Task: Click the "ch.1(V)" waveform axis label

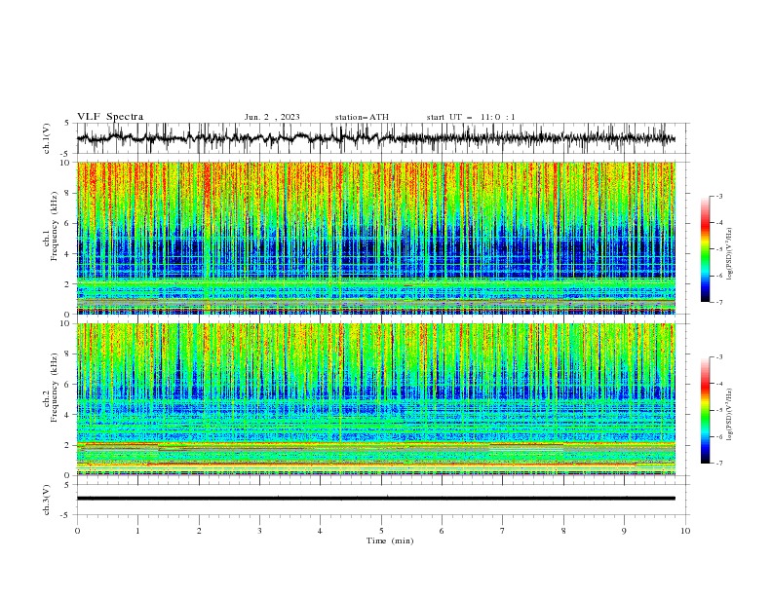Action: click(47, 138)
